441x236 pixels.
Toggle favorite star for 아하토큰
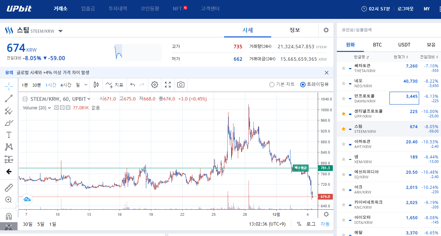click(344, 144)
